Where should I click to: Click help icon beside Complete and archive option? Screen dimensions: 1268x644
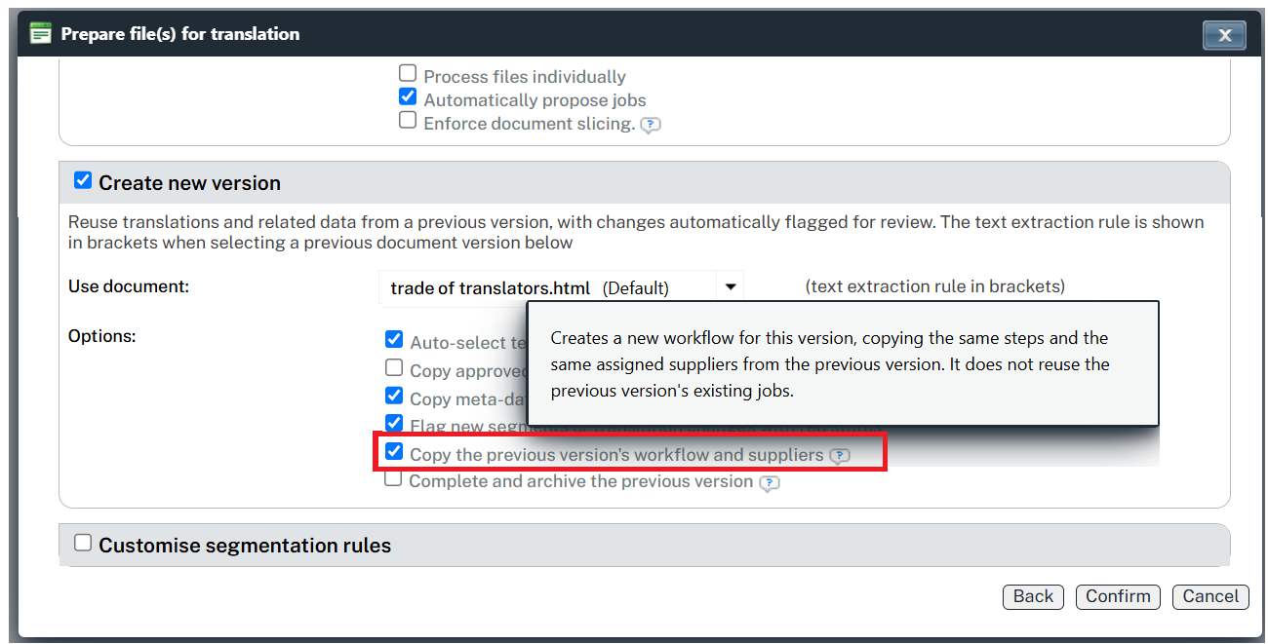[770, 483]
